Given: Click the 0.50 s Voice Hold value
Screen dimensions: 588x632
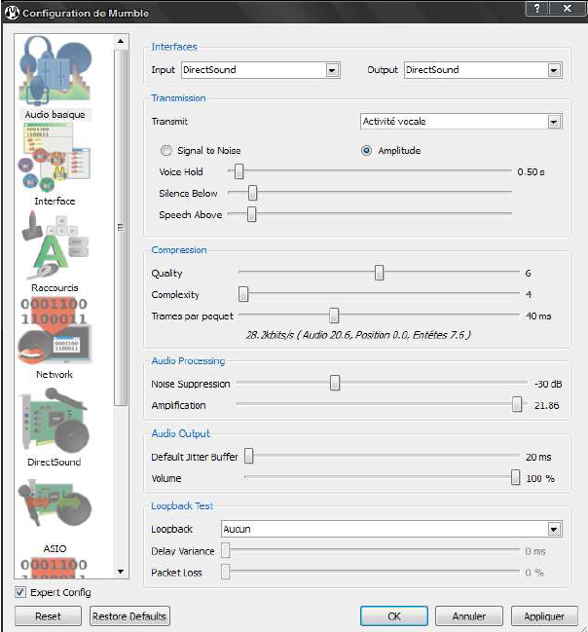Looking at the screenshot, I should [x=531, y=172].
